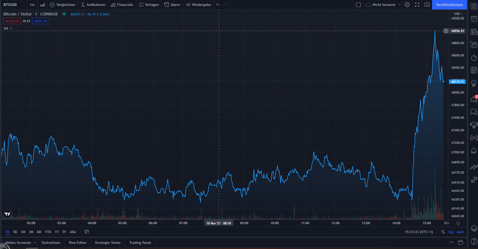
Task: Switch to the Pine-Editor tab
Action: tap(78, 243)
